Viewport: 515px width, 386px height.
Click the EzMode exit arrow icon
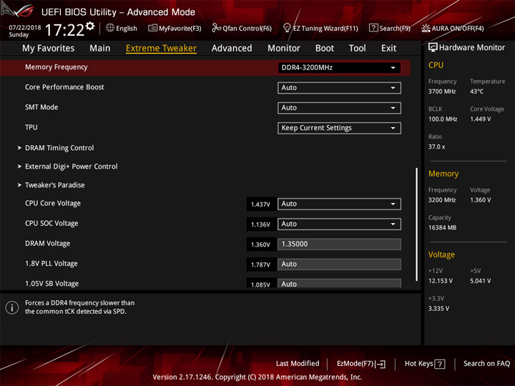point(381,364)
